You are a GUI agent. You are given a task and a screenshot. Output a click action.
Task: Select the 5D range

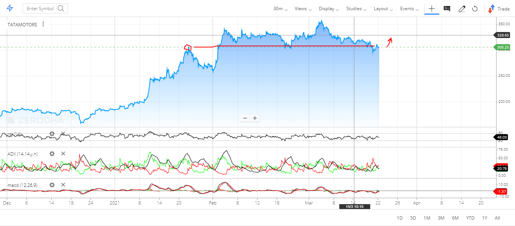(413, 218)
